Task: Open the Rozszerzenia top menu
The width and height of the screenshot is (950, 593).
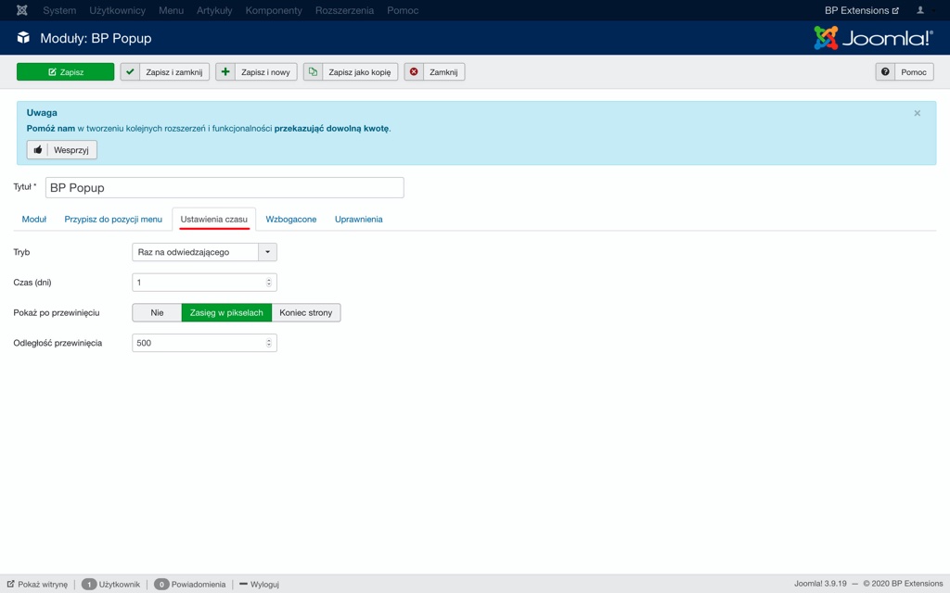Action: pos(344,10)
